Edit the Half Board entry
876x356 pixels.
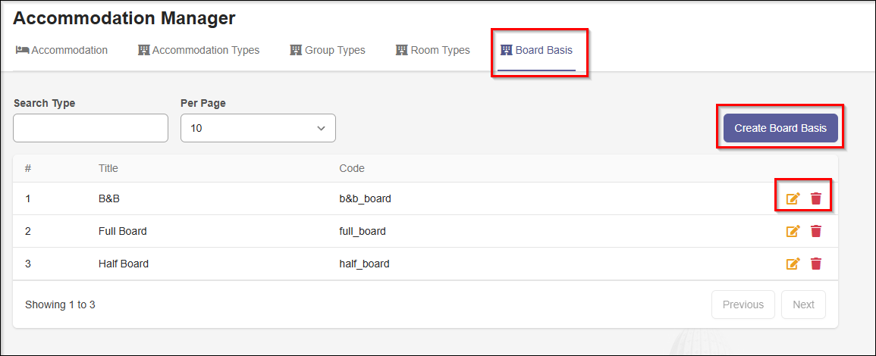(793, 264)
